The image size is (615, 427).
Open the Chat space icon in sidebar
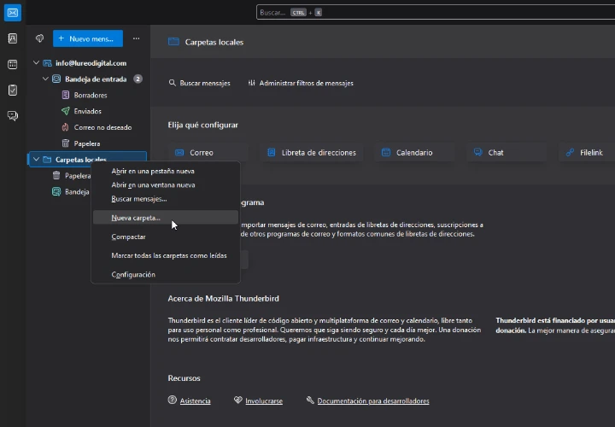coord(13,115)
